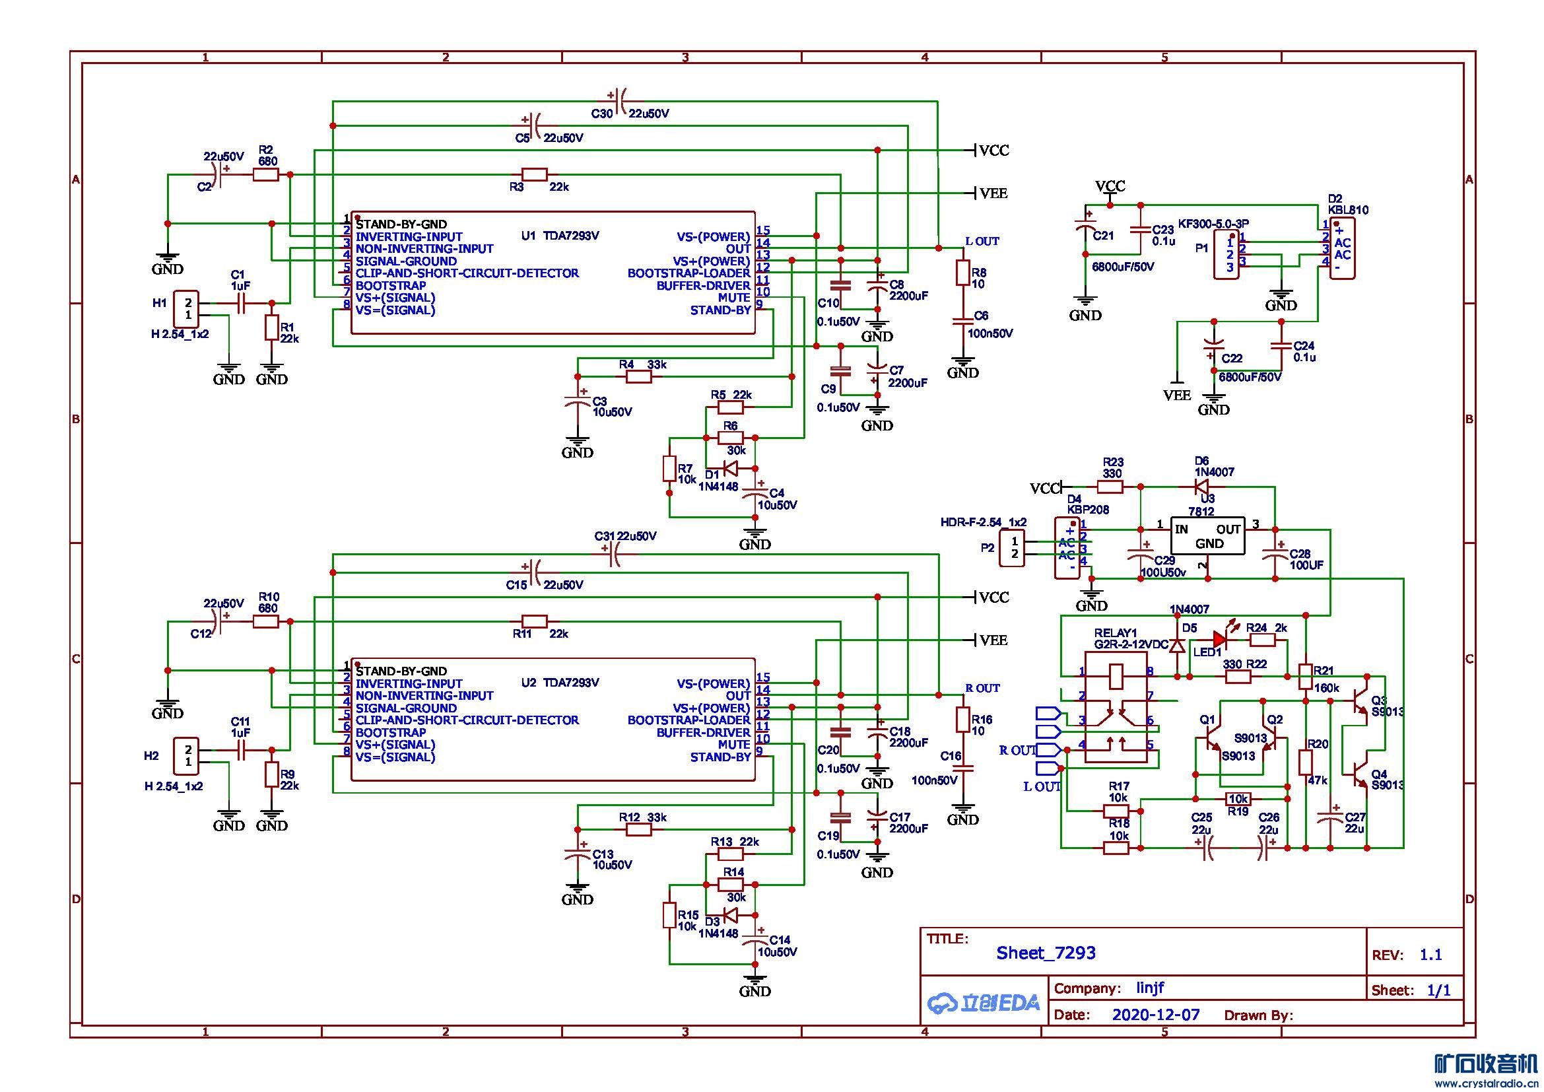Click the 'Drawn By:' field label
Viewport: 1544px width, 1092px height.
[x=1258, y=1015]
